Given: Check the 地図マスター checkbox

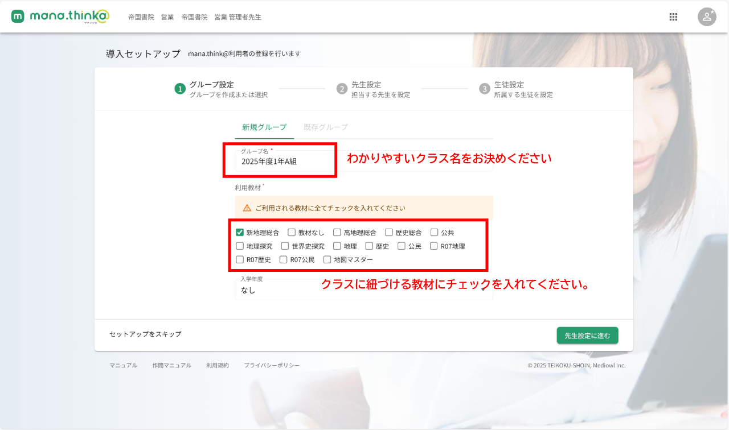Looking at the screenshot, I should [327, 259].
